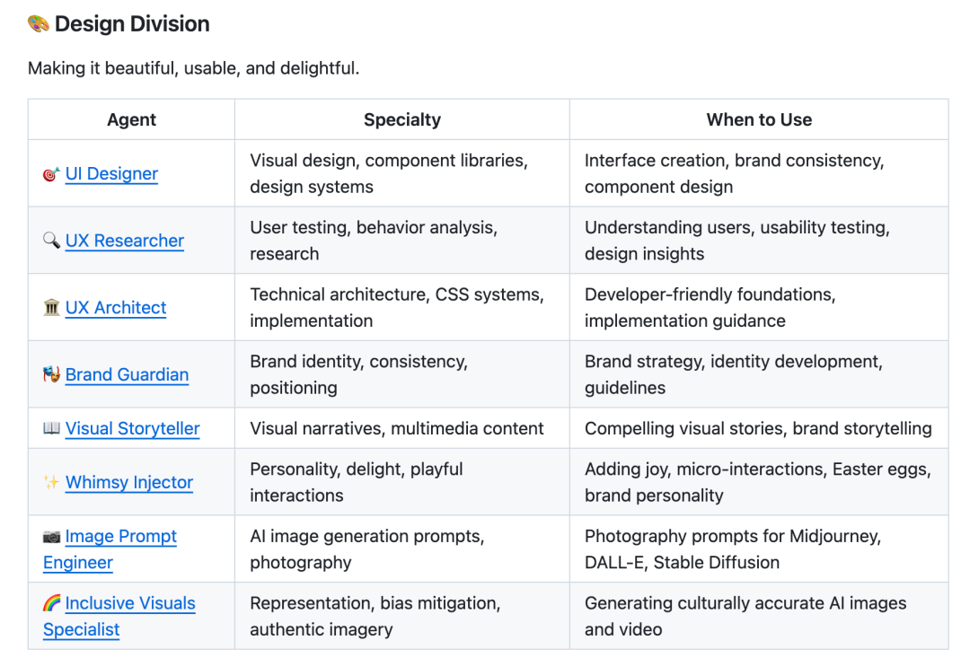Go to the Visual Storyteller page
Image resolution: width=970 pixels, height=658 pixels.
pyautogui.click(x=133, y=429)
